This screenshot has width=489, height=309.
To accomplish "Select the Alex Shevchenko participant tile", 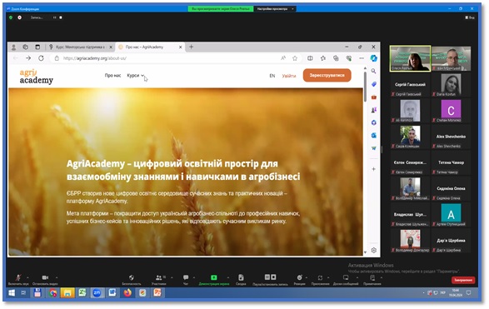I will [451, 137].
